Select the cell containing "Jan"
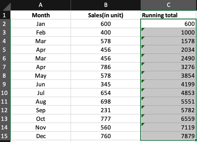 click(x=41, y=24)
